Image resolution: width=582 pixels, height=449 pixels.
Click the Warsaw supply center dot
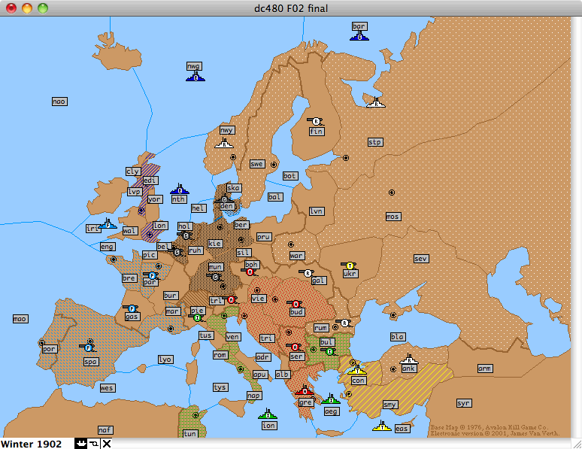point(291,244)
